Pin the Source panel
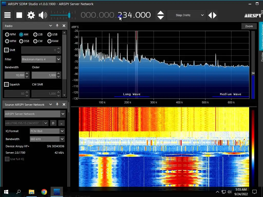Screen dimensions: 263x197 [57, 104]
